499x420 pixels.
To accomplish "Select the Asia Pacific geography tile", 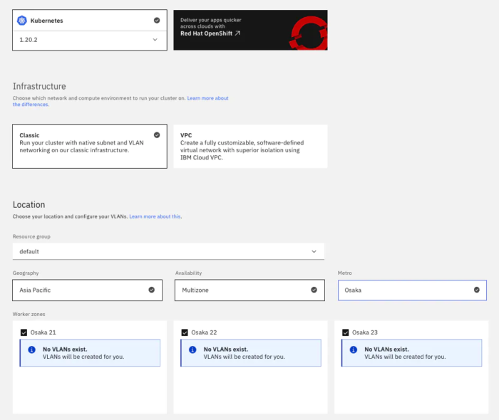I will pos(87,290).
